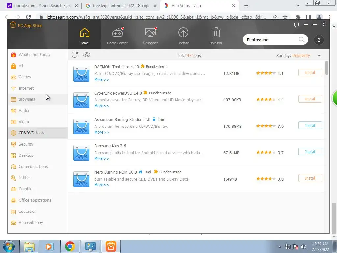This screenshot has width=337, height=253.
Task: Install Samsung Kies 2.6
Action: tap(310, 152)
